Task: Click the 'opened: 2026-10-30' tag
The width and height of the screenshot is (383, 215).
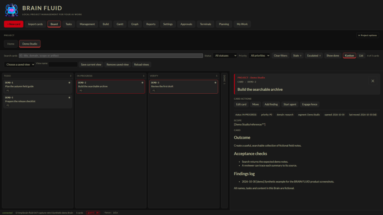Action: coord(334,115)
